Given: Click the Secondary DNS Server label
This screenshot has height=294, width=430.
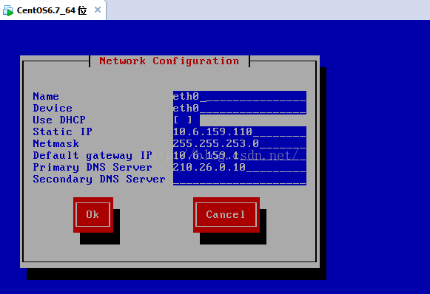Looking at the screenshot, I should (99, 180).
